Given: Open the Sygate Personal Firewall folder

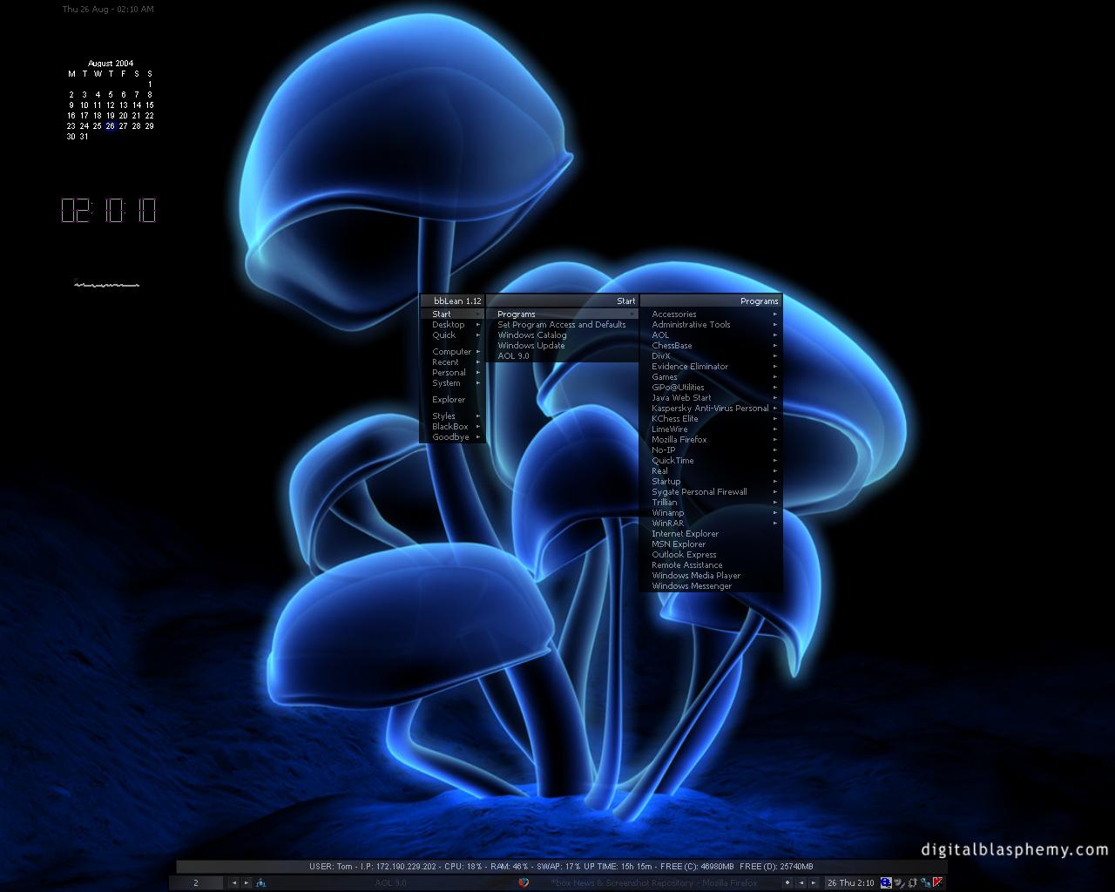Looking at the screenshot, I should [711, 492].
